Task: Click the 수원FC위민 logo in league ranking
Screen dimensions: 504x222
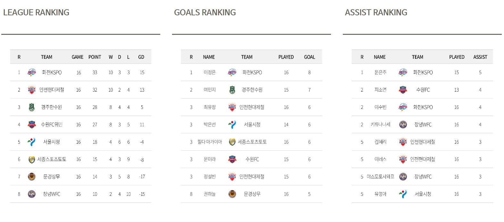Action: pyautogui.click(x=32, y=125)
